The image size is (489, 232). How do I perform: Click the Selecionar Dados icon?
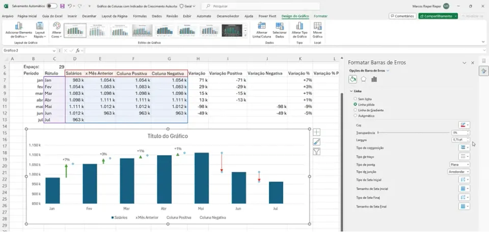pyautogui.click(x=280, y=26)
